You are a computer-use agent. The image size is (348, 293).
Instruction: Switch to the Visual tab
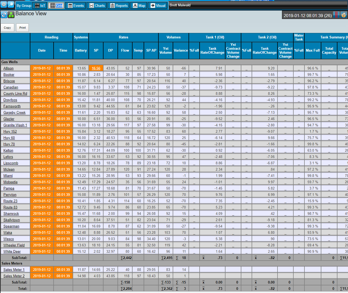(158, 6)
